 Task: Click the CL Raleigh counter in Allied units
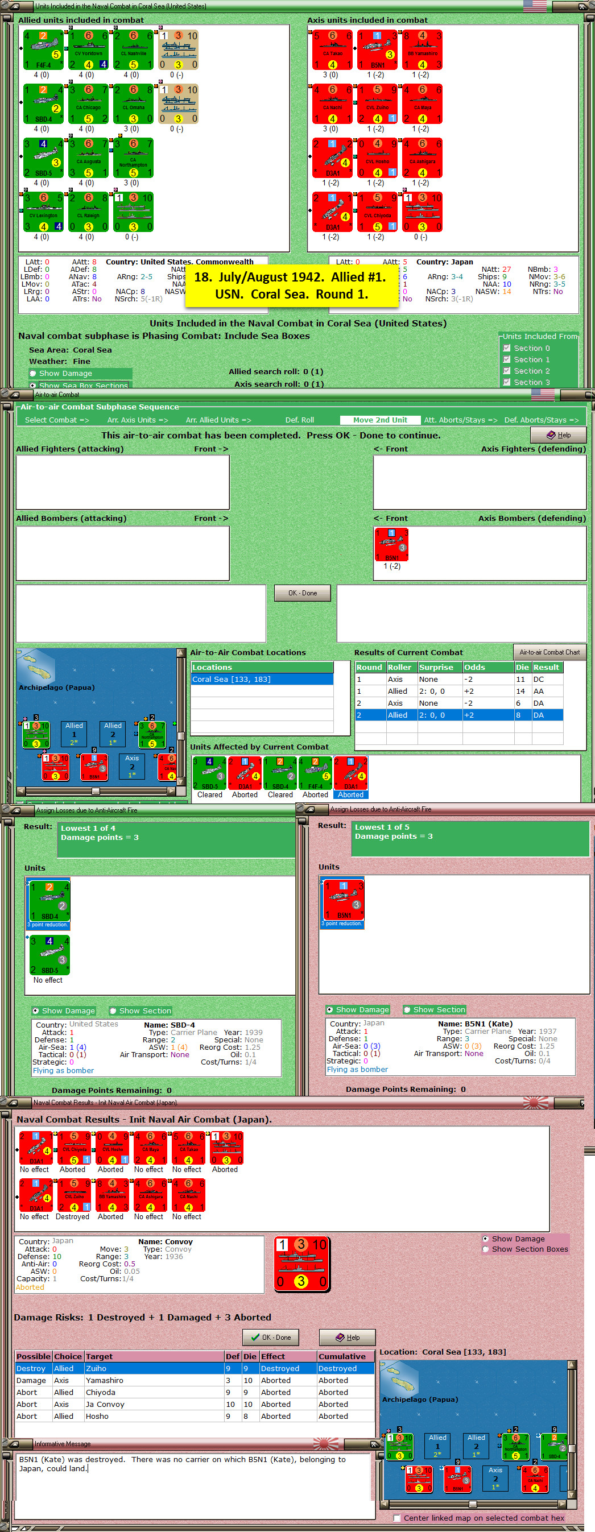click(x=88, y=212)
